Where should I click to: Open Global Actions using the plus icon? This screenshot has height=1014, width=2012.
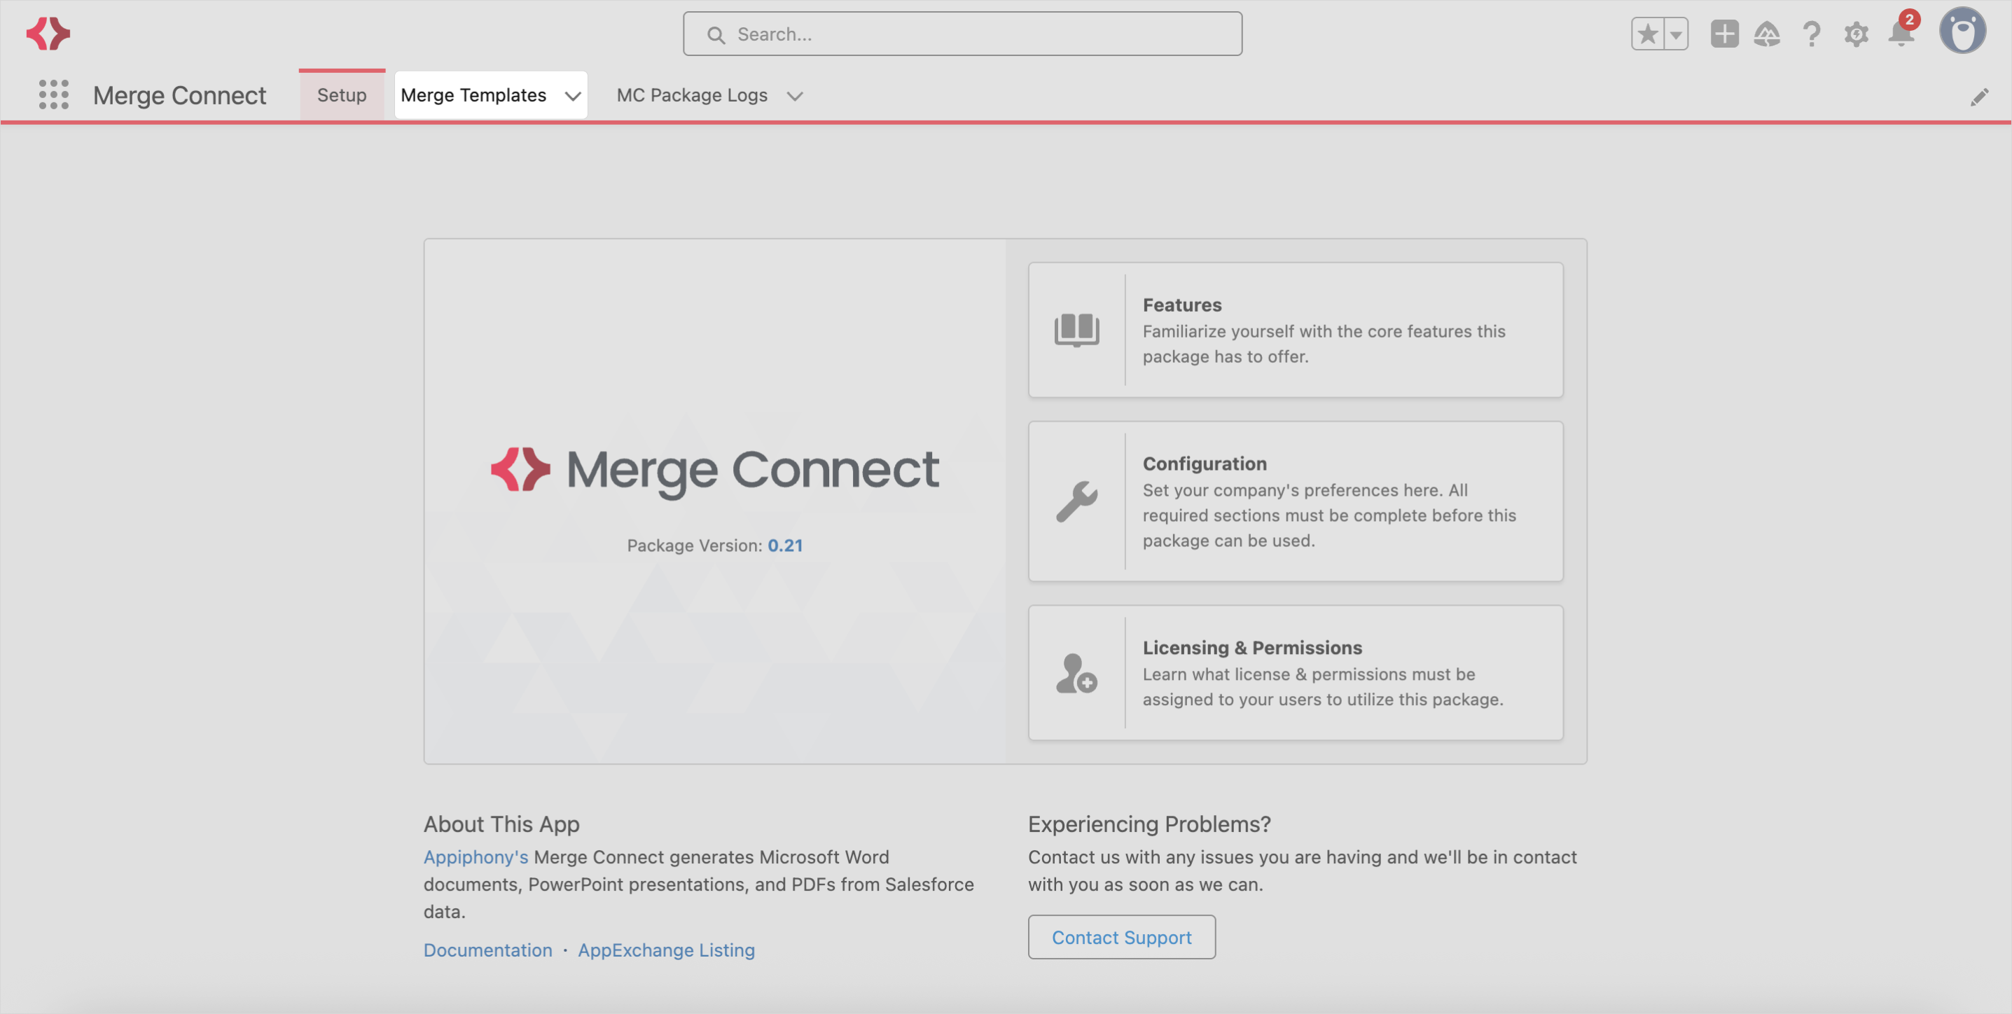[1725, 34]
